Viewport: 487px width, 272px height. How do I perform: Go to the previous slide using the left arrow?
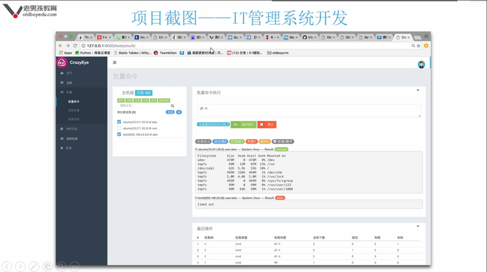point(7,266)
